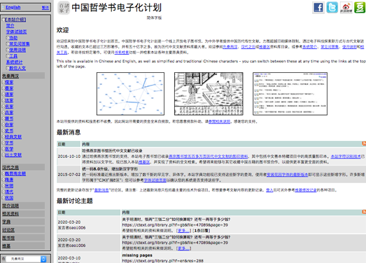The width and height of the screenshot is (366, 263).
Task: Follow the 书名检索 link in welcome text
Action: pyautogui.click(x=122, y=53)
